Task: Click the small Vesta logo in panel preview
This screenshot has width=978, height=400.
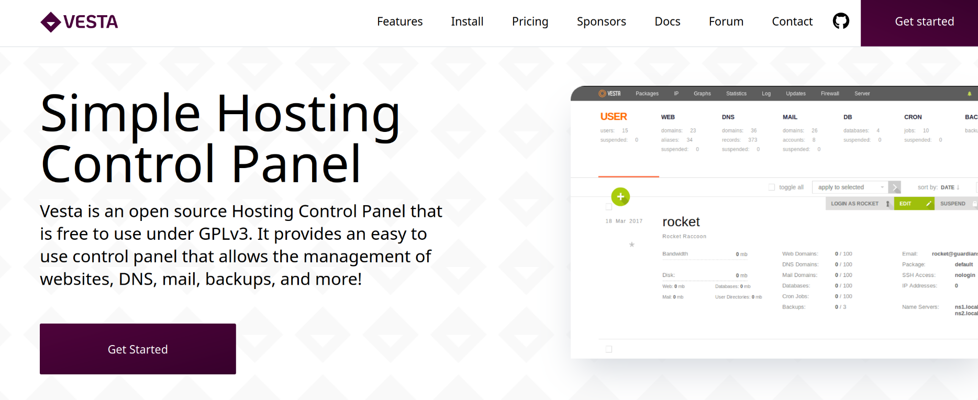Action: tap(610, 94)
